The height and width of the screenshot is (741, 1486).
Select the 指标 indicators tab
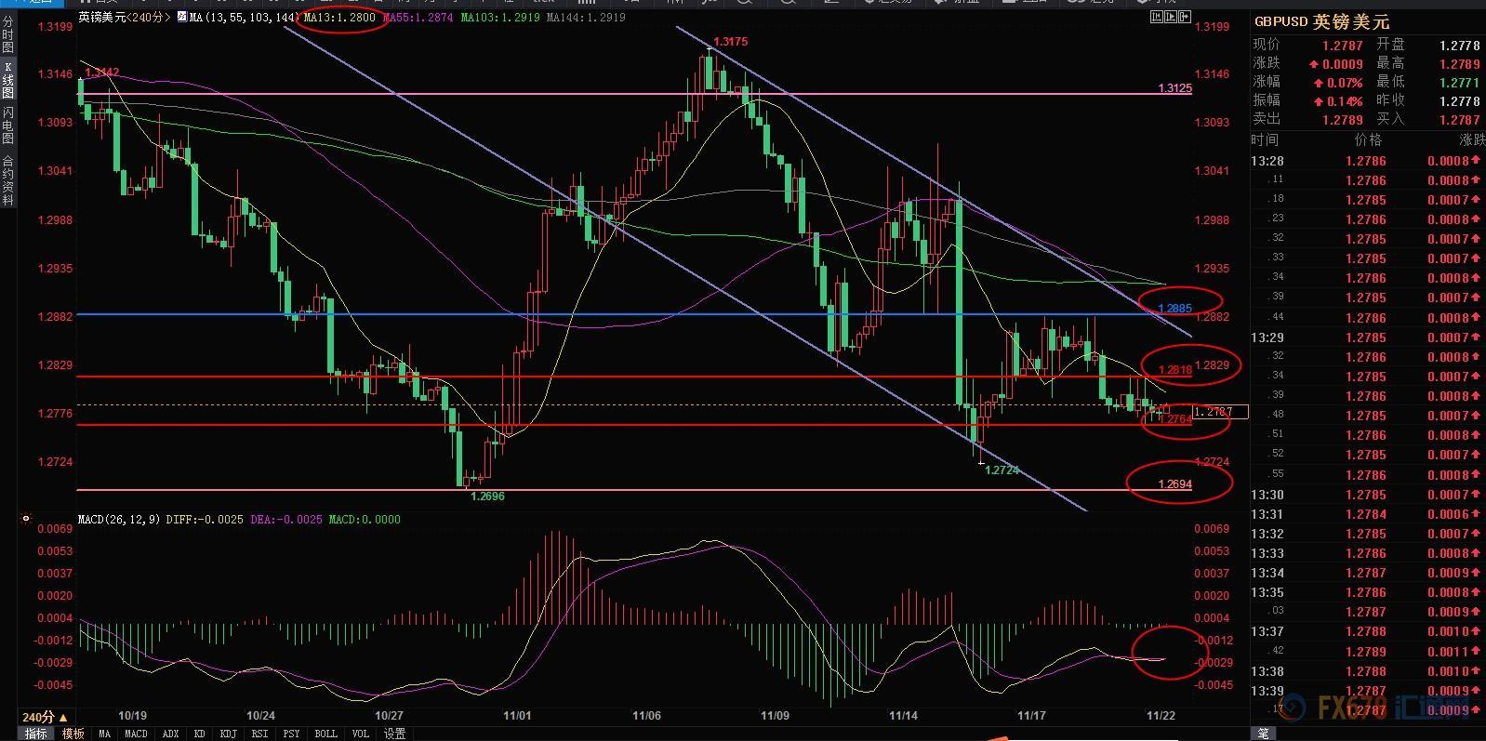36,734
